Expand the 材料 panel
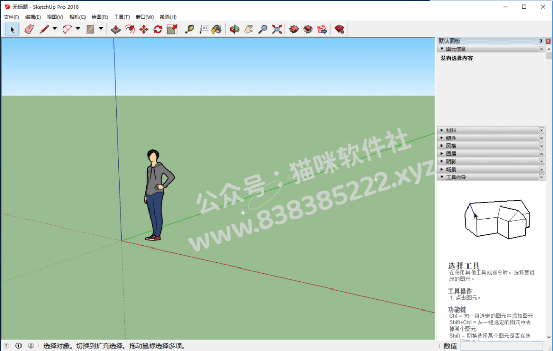 [x=442, y=130]
